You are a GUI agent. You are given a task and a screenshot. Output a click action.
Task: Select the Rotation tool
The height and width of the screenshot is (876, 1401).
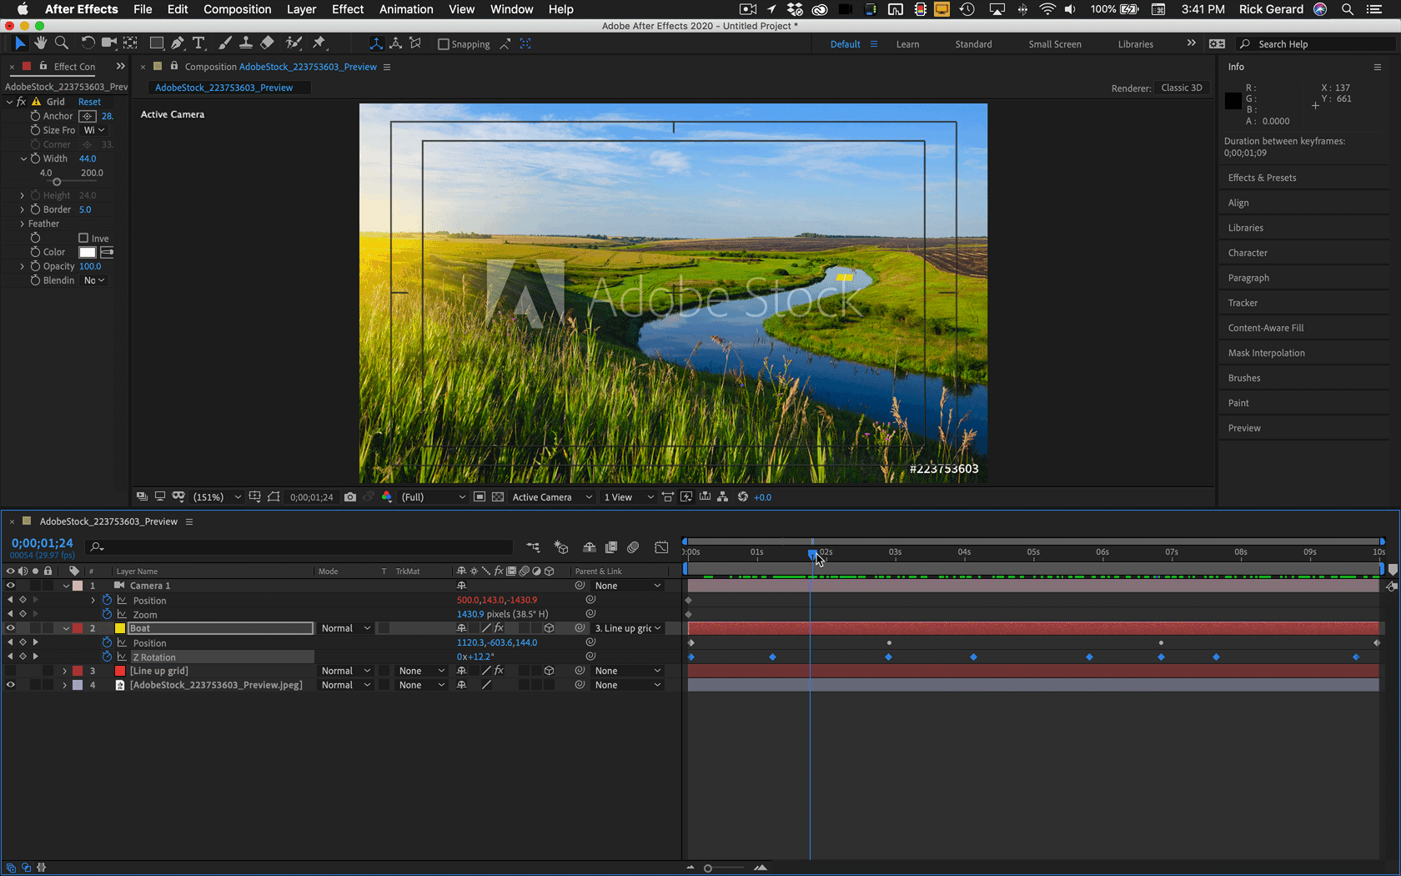click(87, 43)
